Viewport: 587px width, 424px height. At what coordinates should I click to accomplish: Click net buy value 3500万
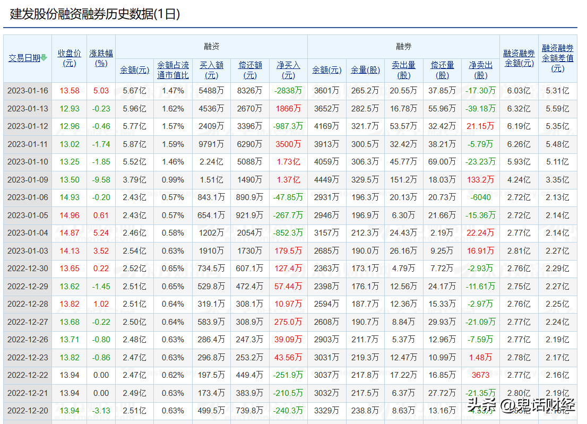(x=288, y=144)
